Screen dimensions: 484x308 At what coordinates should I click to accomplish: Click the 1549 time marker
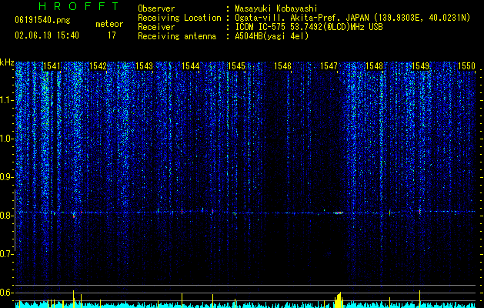[x=421, y=66]
